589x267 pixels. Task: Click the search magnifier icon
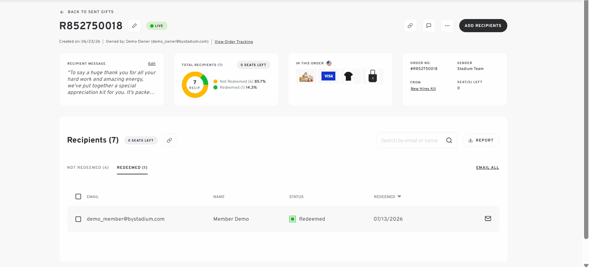(449, 140)
